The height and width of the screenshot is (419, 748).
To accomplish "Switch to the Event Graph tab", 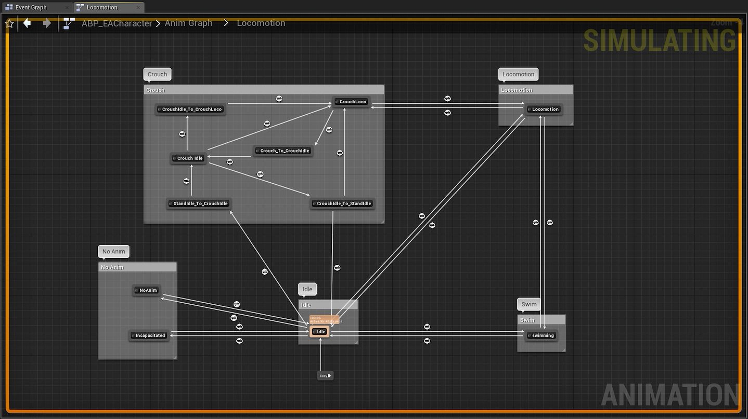I will pyautogui.click(x=32, y=7).
